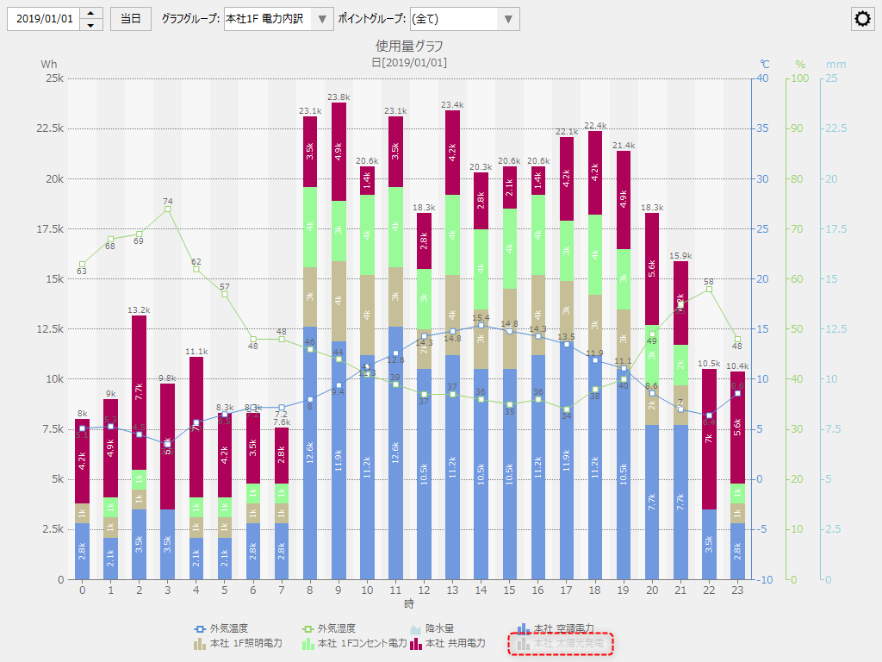
Task: Click the 12.6k blue segment at hour 8
Action: click(x=310, y=453)
